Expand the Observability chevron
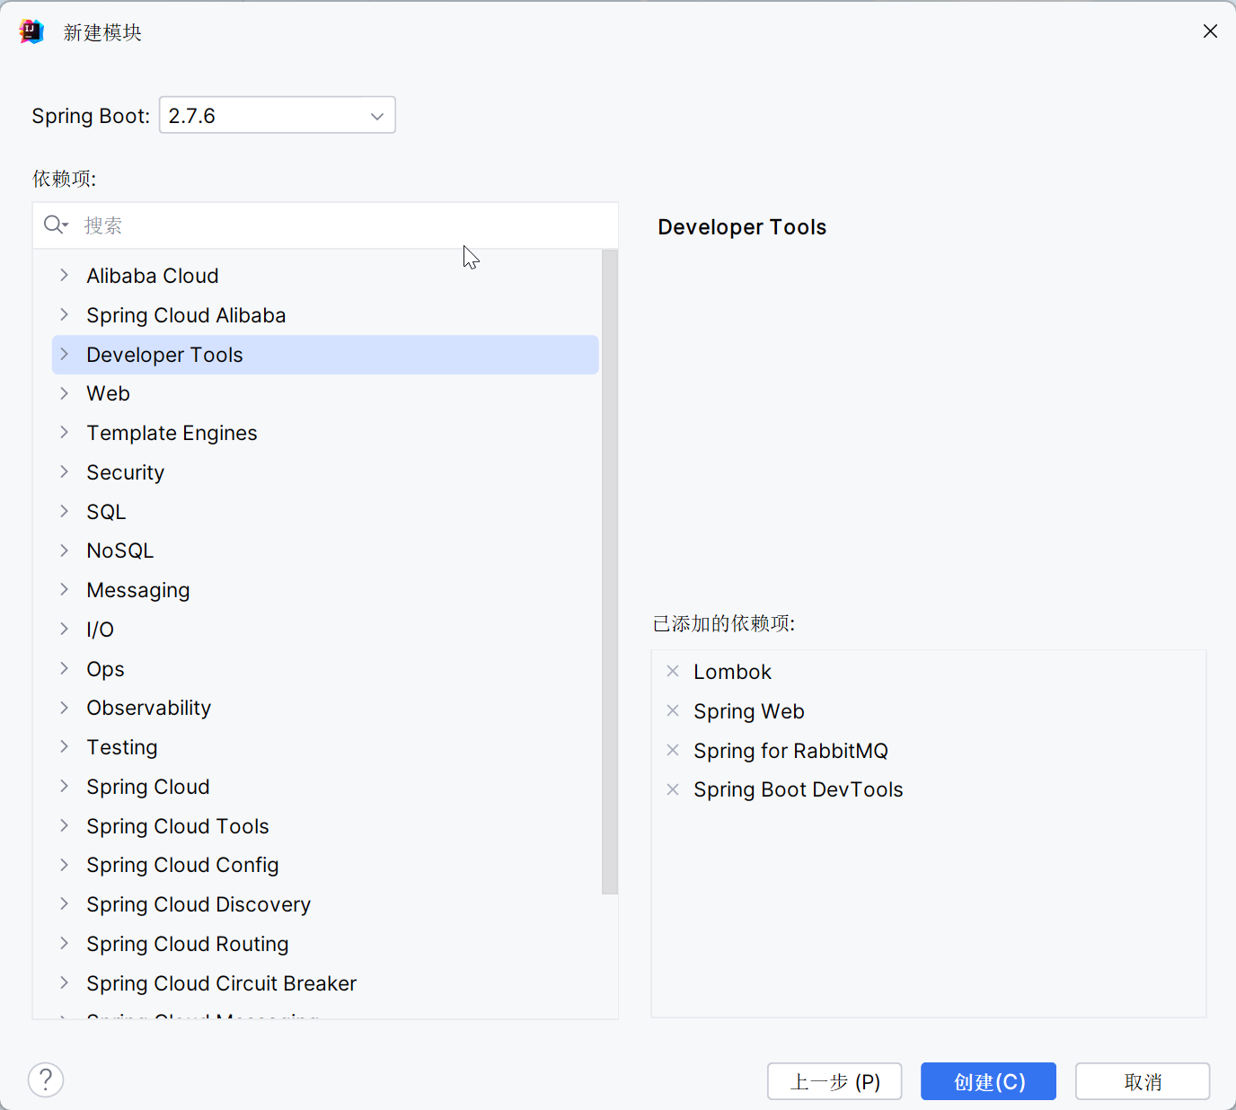Screen dimensions: 1236x1110 pos(64,708)
